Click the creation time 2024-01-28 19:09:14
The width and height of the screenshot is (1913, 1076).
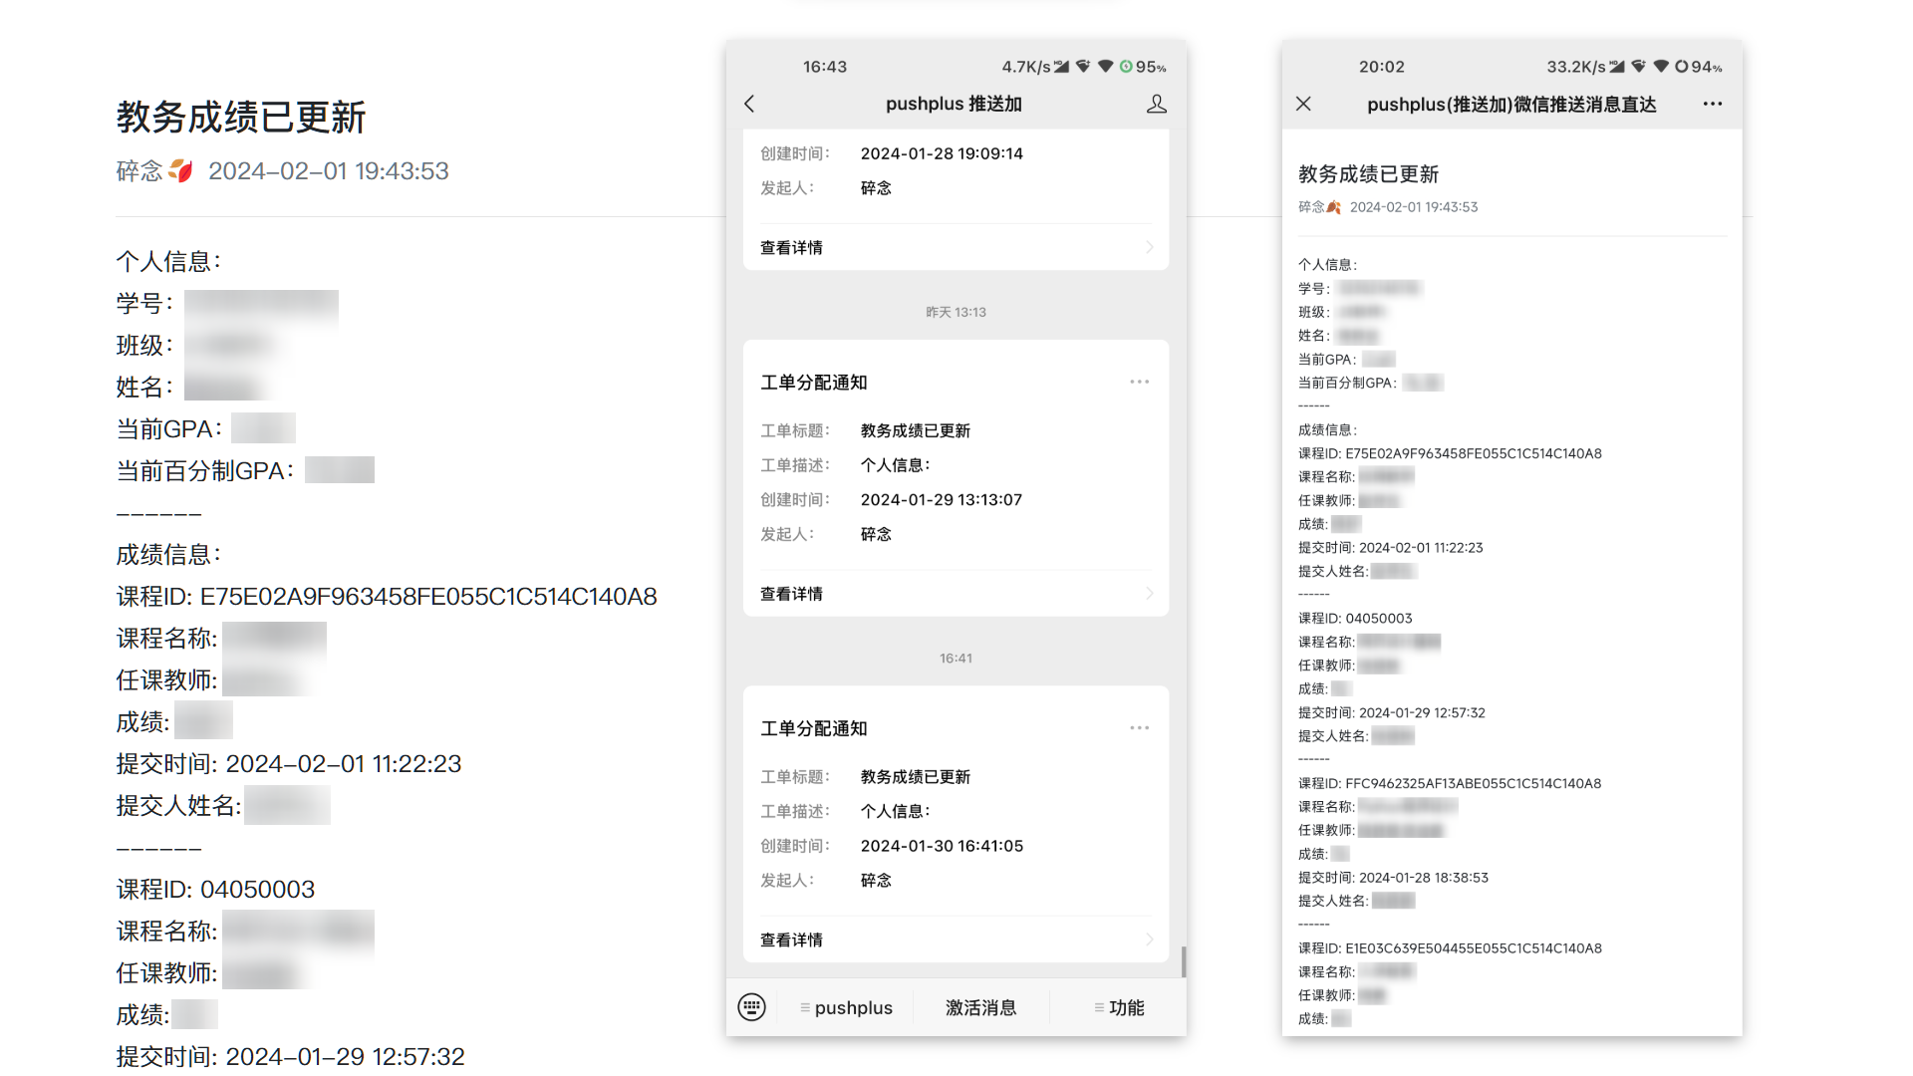942,153
